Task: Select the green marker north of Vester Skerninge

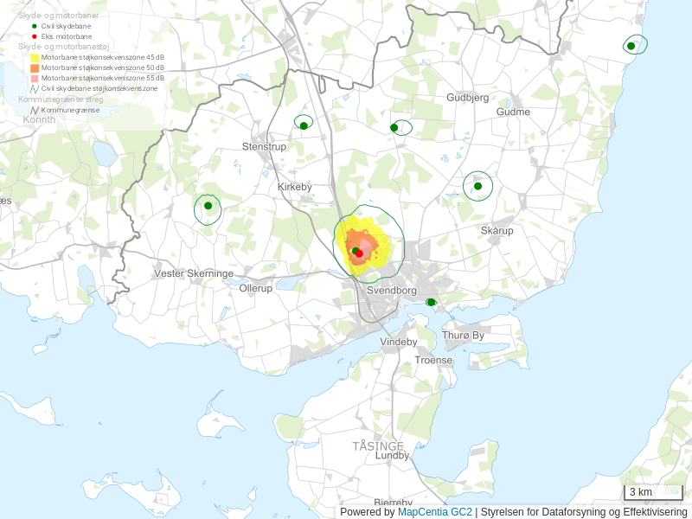Action: coord(208,206)
